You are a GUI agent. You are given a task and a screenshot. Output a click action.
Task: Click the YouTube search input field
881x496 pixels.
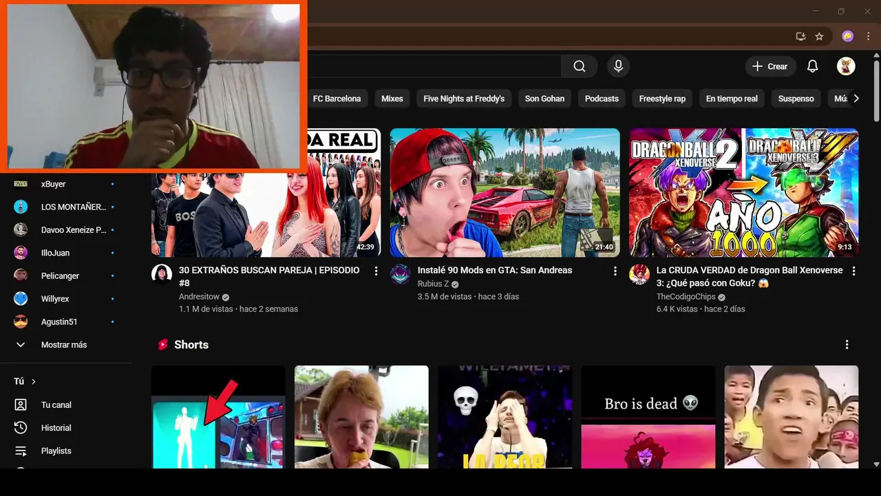pyautogui.click(x=434, y=66)
